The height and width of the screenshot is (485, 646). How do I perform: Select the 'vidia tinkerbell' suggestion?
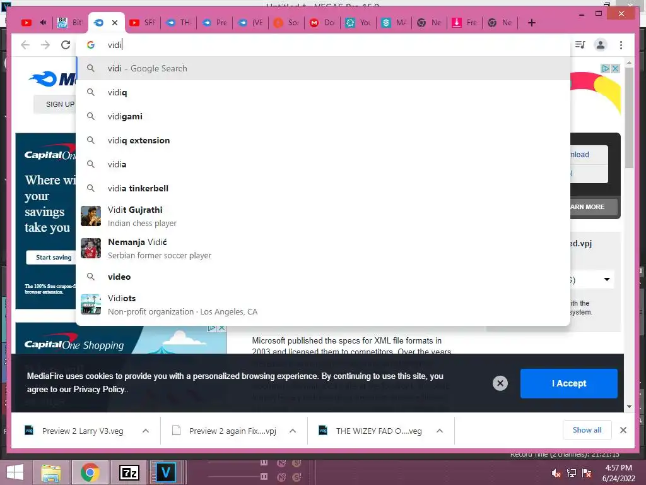323,188
